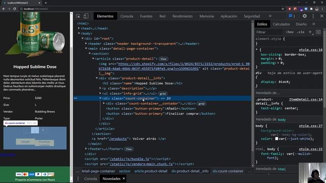Image resolution: width=326 pixels, height=183 pixels.
Task: Select the Finalizar compra button DOM row
Action: (x=161, y=114)
